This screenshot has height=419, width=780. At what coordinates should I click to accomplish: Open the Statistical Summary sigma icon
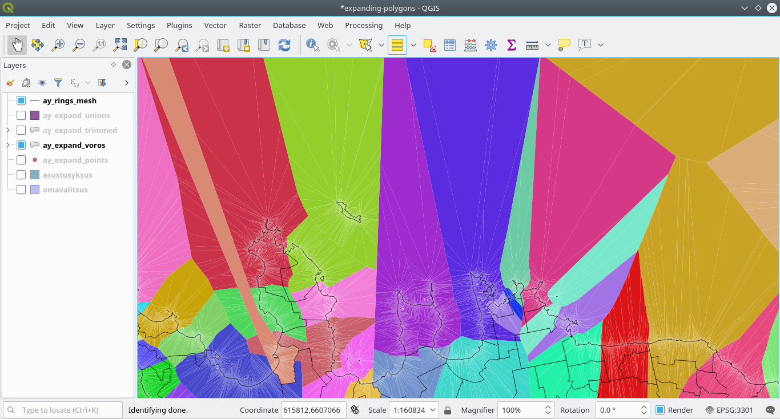click(x=512, y=45)
